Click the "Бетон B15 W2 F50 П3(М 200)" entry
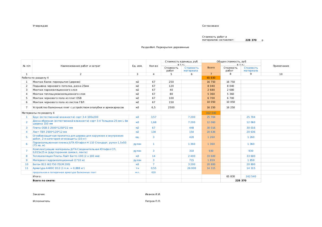Viewport: 322px width, 227px height. [x=52, y=164]
